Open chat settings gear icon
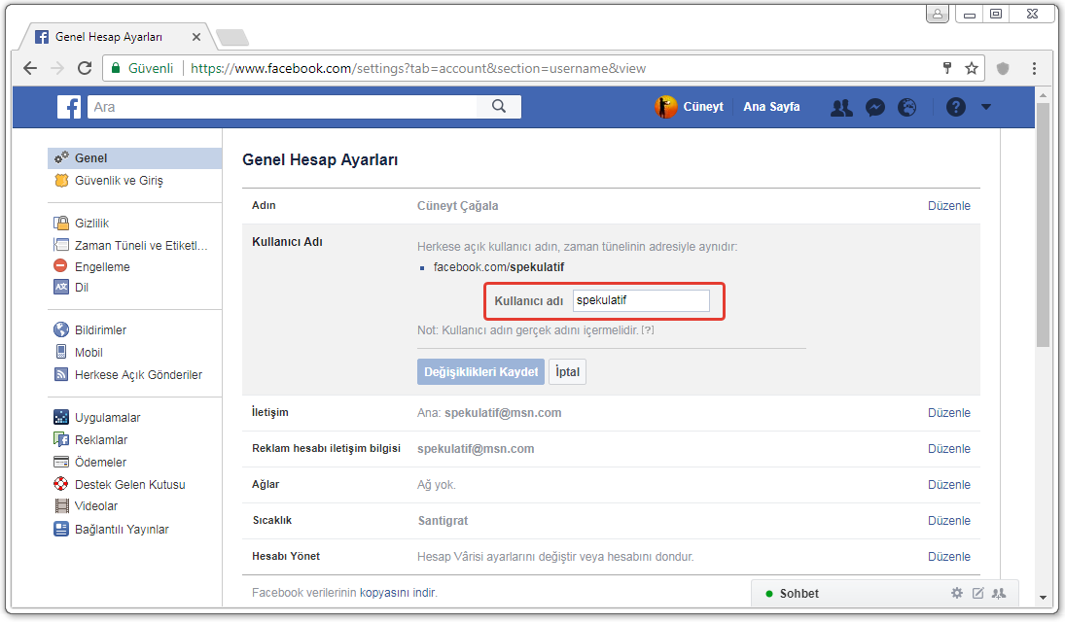 click(x=956, y=593)
